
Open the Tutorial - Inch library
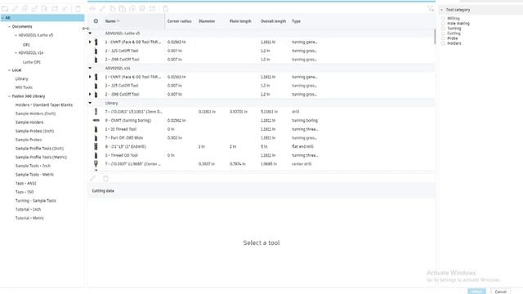click(28, 209)
